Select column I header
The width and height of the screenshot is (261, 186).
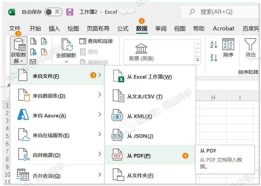pyautogui.click(x=240, y=97)
